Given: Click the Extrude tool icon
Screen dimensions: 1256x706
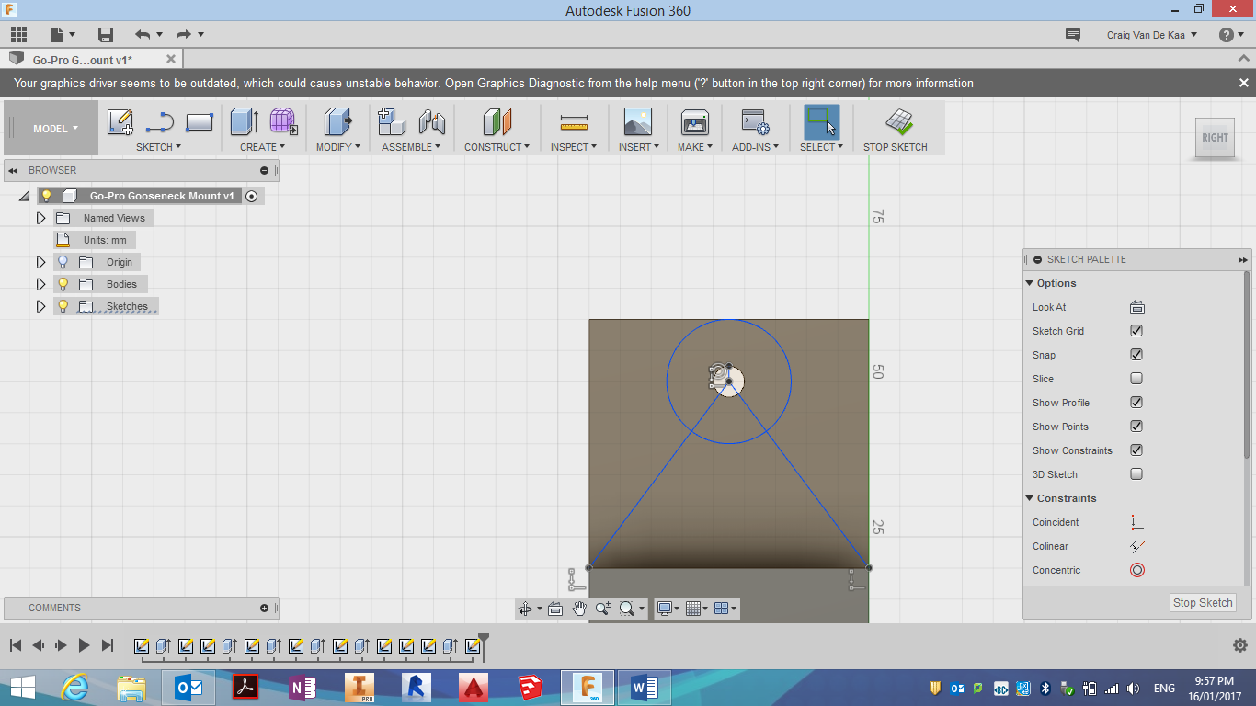Looking at the screenshot, I should (245, 122).
